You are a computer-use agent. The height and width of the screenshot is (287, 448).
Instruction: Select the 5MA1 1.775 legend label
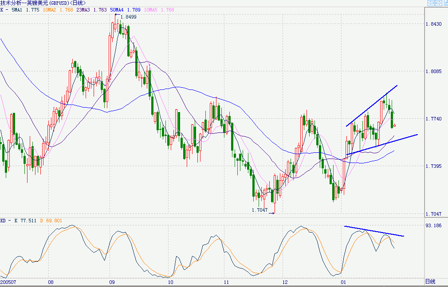pos(25,10)
